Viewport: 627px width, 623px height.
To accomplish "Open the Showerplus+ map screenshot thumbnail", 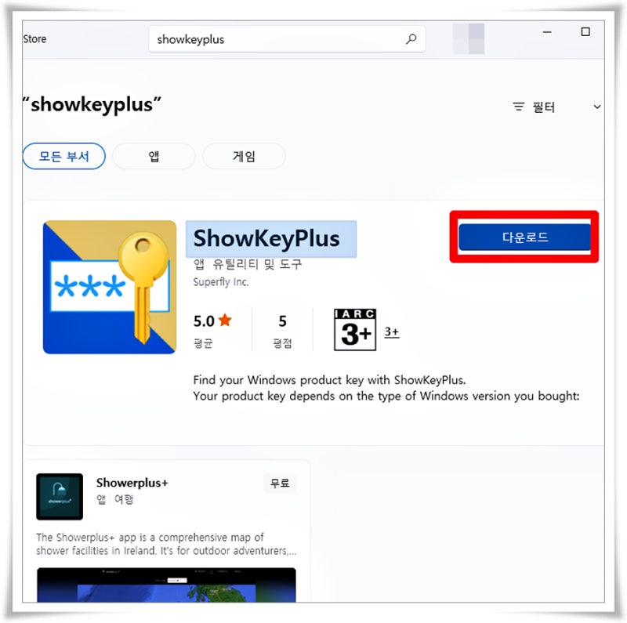I will pyautogui.click(x=166, y=585).
